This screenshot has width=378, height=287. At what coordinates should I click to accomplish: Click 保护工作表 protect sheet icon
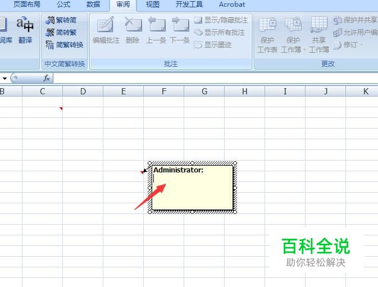(x=267, y=35)
